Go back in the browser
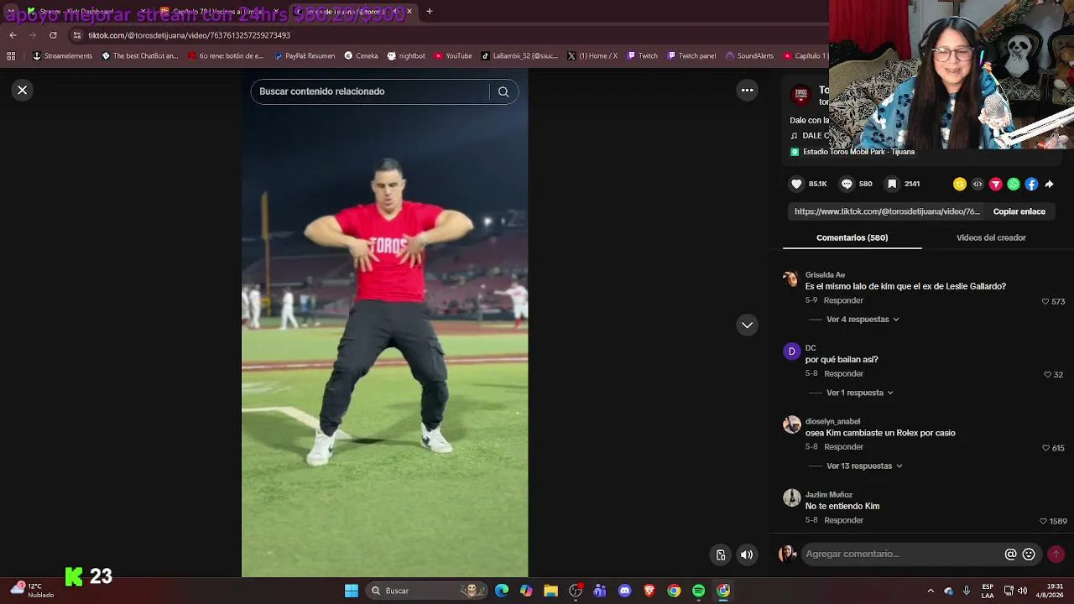Image resolution: width=1074 pixels, height=604 pixels. point(13,35)
